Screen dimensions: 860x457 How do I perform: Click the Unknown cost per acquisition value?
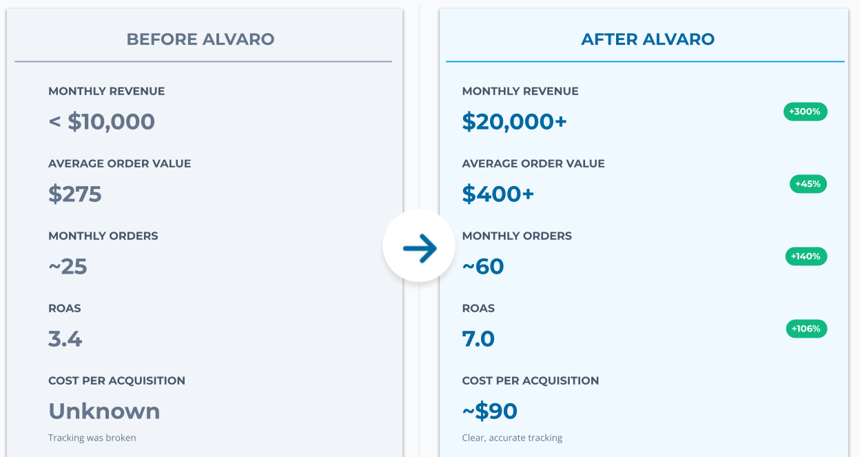(104, 412)
